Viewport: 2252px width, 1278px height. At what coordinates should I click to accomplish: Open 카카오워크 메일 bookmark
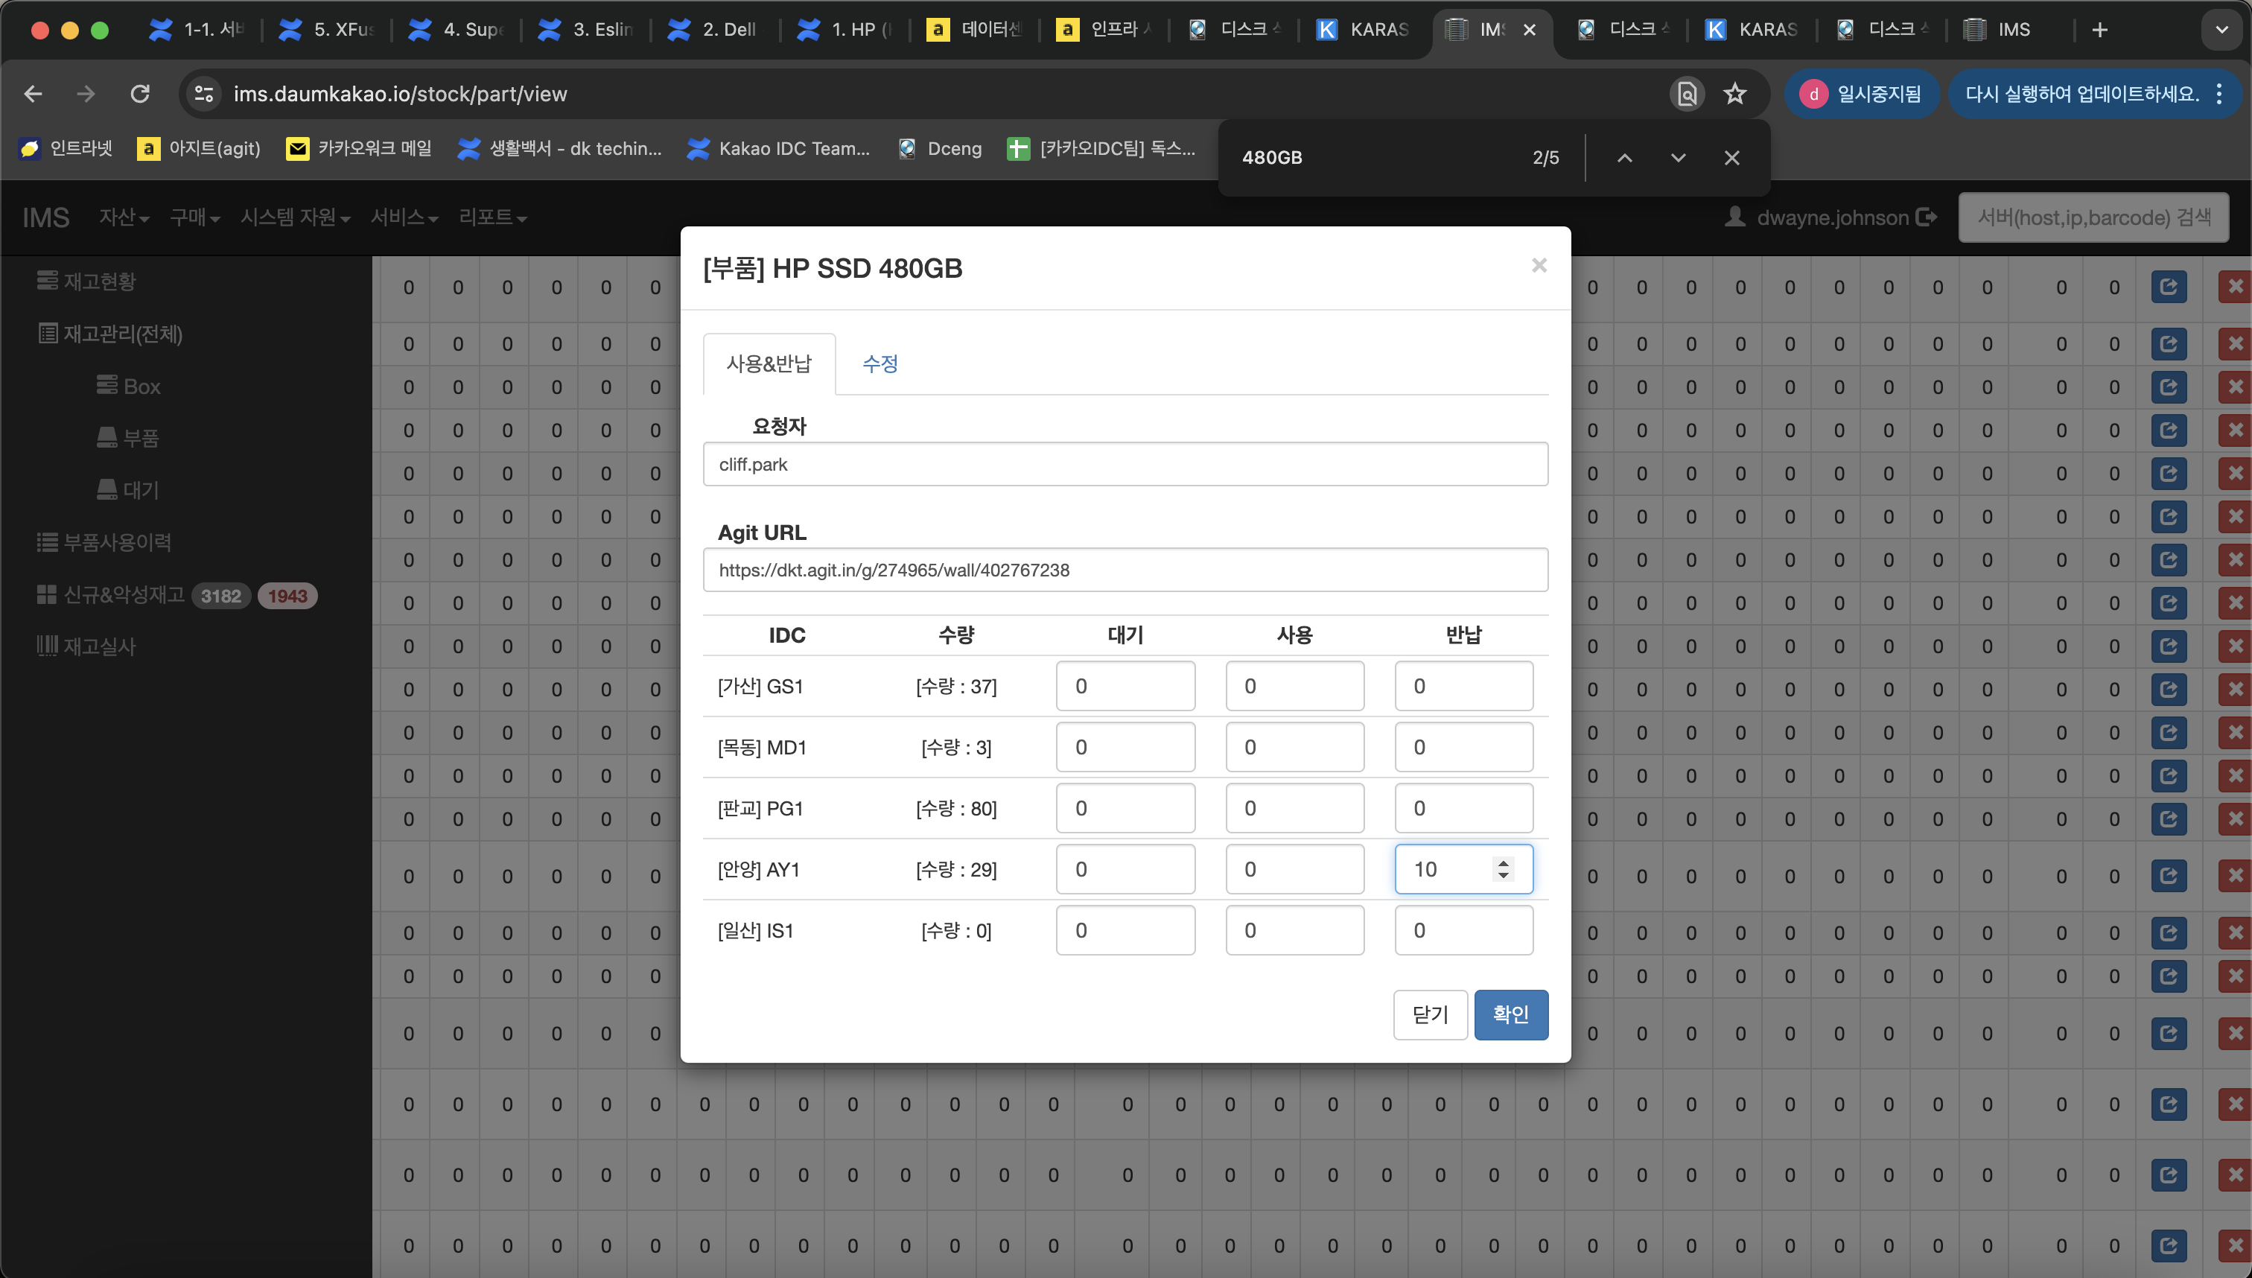(360, 148)
